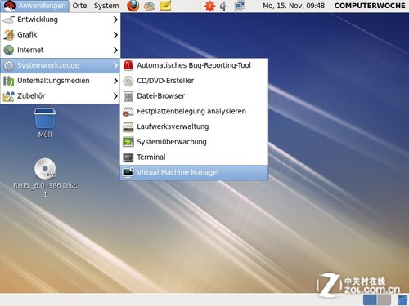Click the Terminal console icon

click(x=128, y=157)
